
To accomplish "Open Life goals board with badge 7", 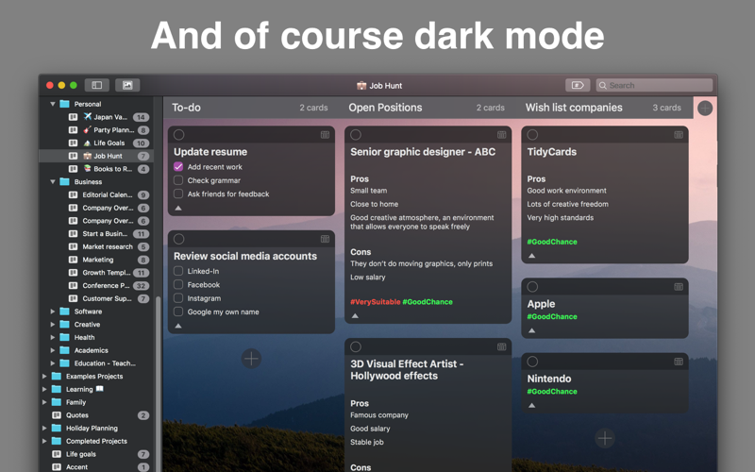I will click(96, 454).
